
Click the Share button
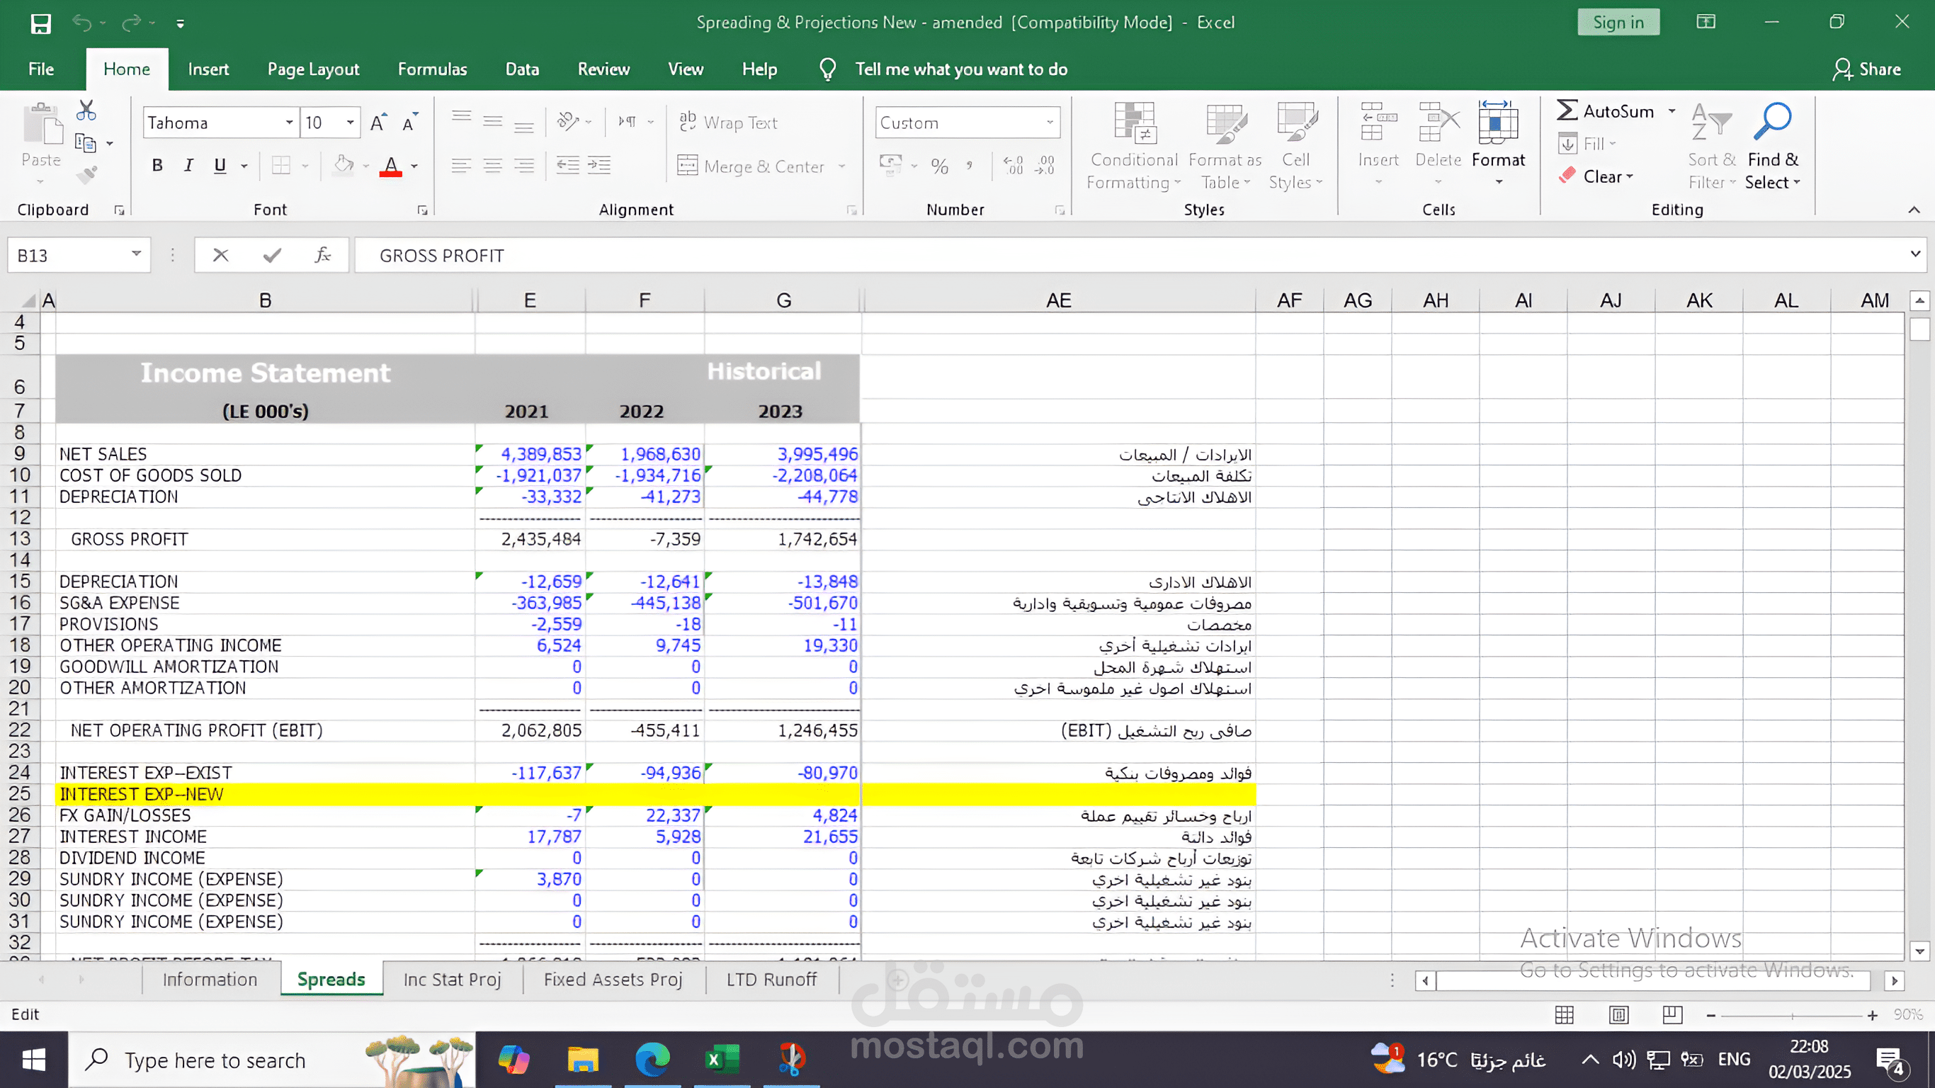1868,69
